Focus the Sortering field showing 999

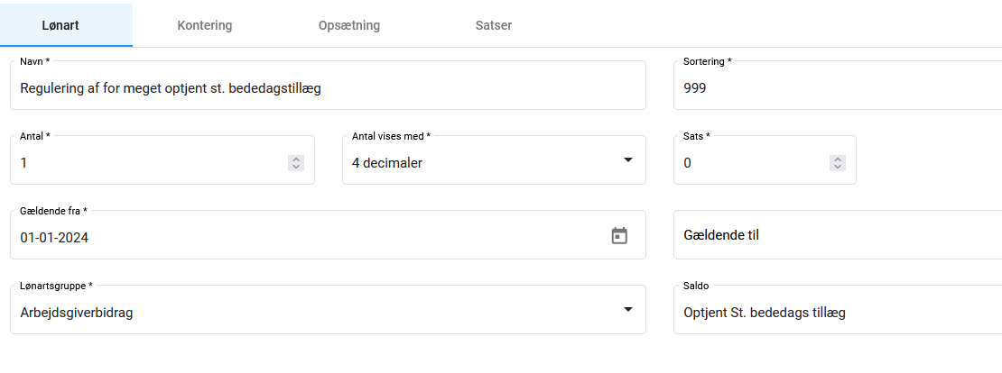pos(835,88)
